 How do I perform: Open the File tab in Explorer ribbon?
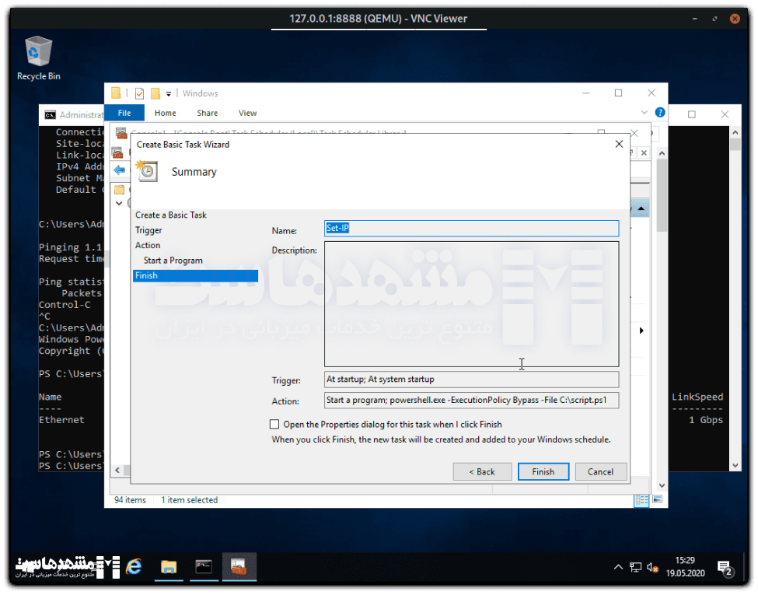pyautogui.click(x=124, y=113)
